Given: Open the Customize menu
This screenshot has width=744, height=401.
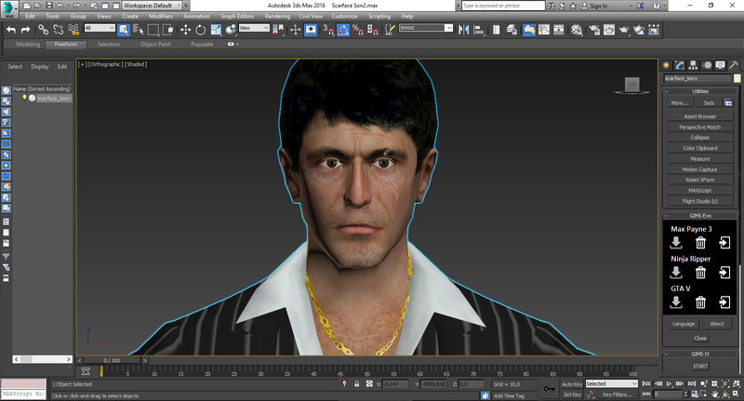Looking at the screenshot, I should tap(344, 16).
